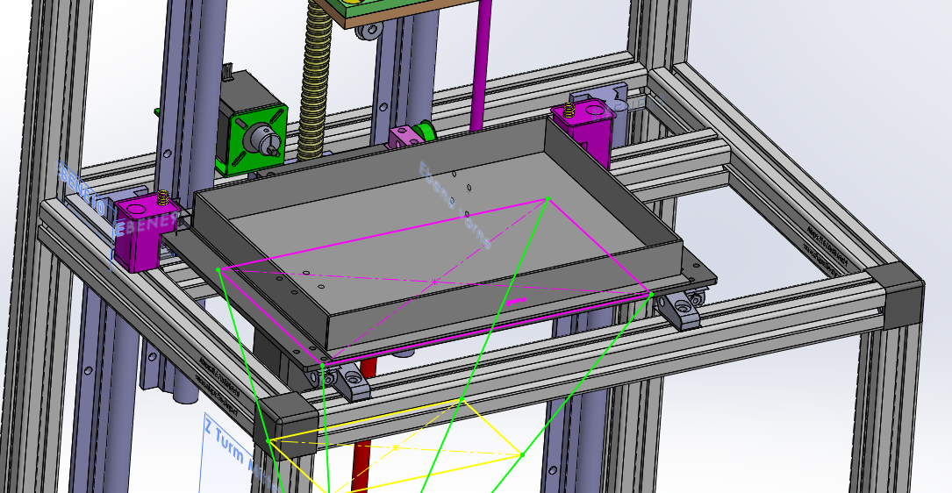Image resolution: width=952 pixels, height=493 pixels.
Task: Click the center point of yellow sketch
Action: (x=396, y=447)
